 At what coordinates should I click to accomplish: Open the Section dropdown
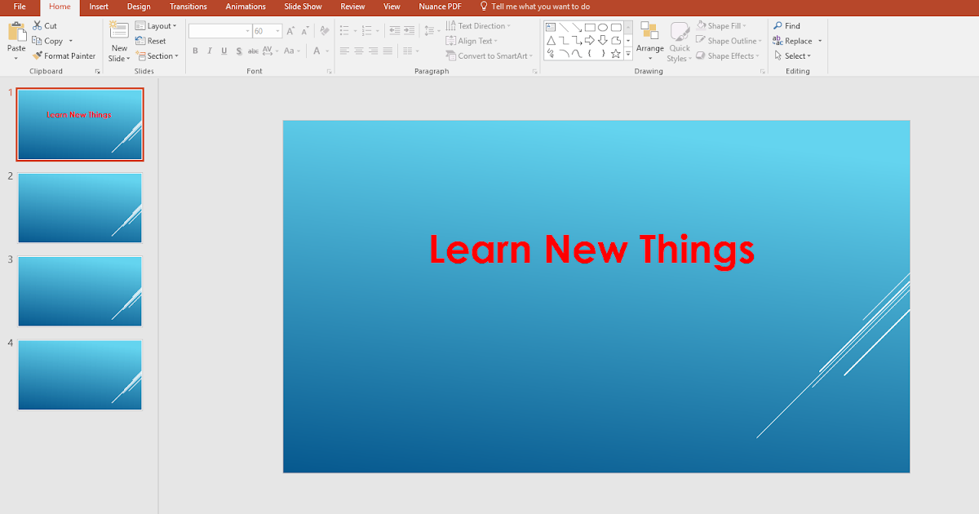coord(158,55)
